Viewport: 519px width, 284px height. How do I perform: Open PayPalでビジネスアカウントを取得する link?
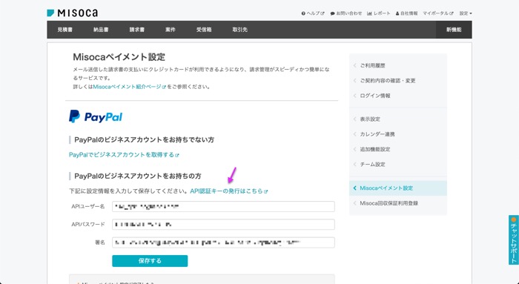click(124, 155)
